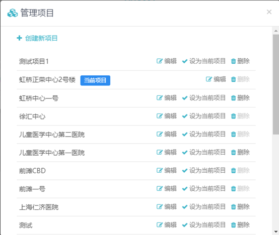Click edit icon for 上海仁济医院
279x235 pixels.
point(160,206)
